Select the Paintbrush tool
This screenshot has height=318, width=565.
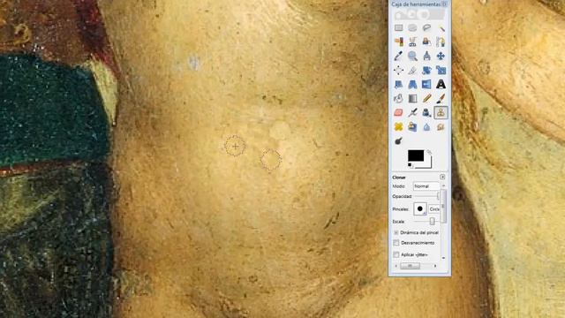click(441, 98)
